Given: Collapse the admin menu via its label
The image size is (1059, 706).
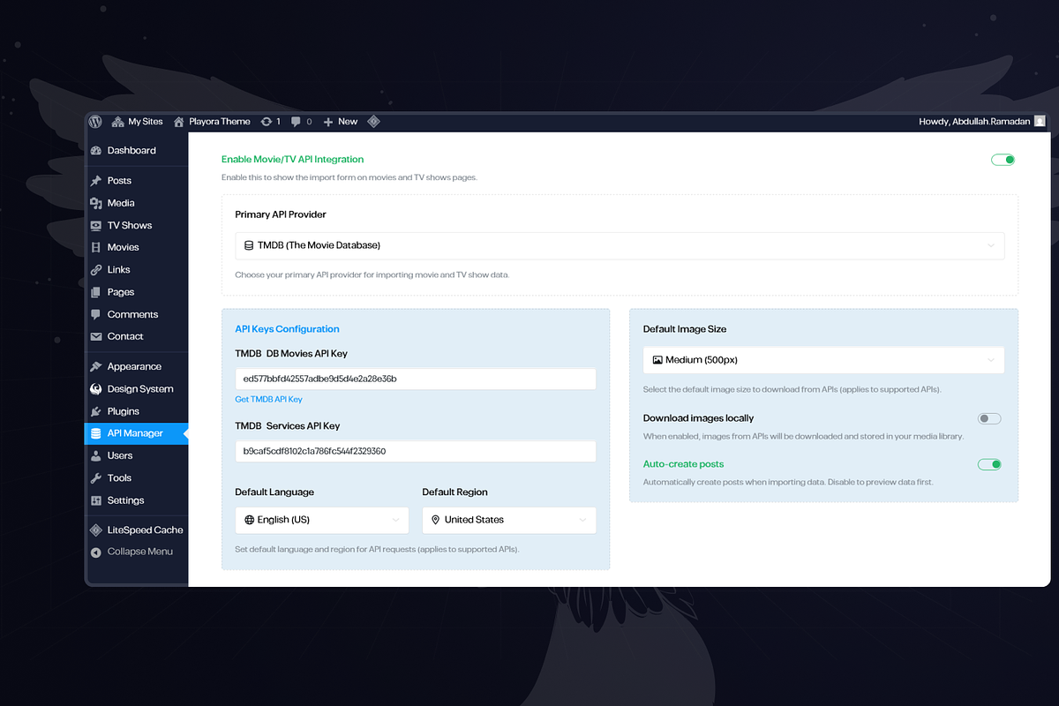Looking at the screenshot, I should tap(140, 552).
